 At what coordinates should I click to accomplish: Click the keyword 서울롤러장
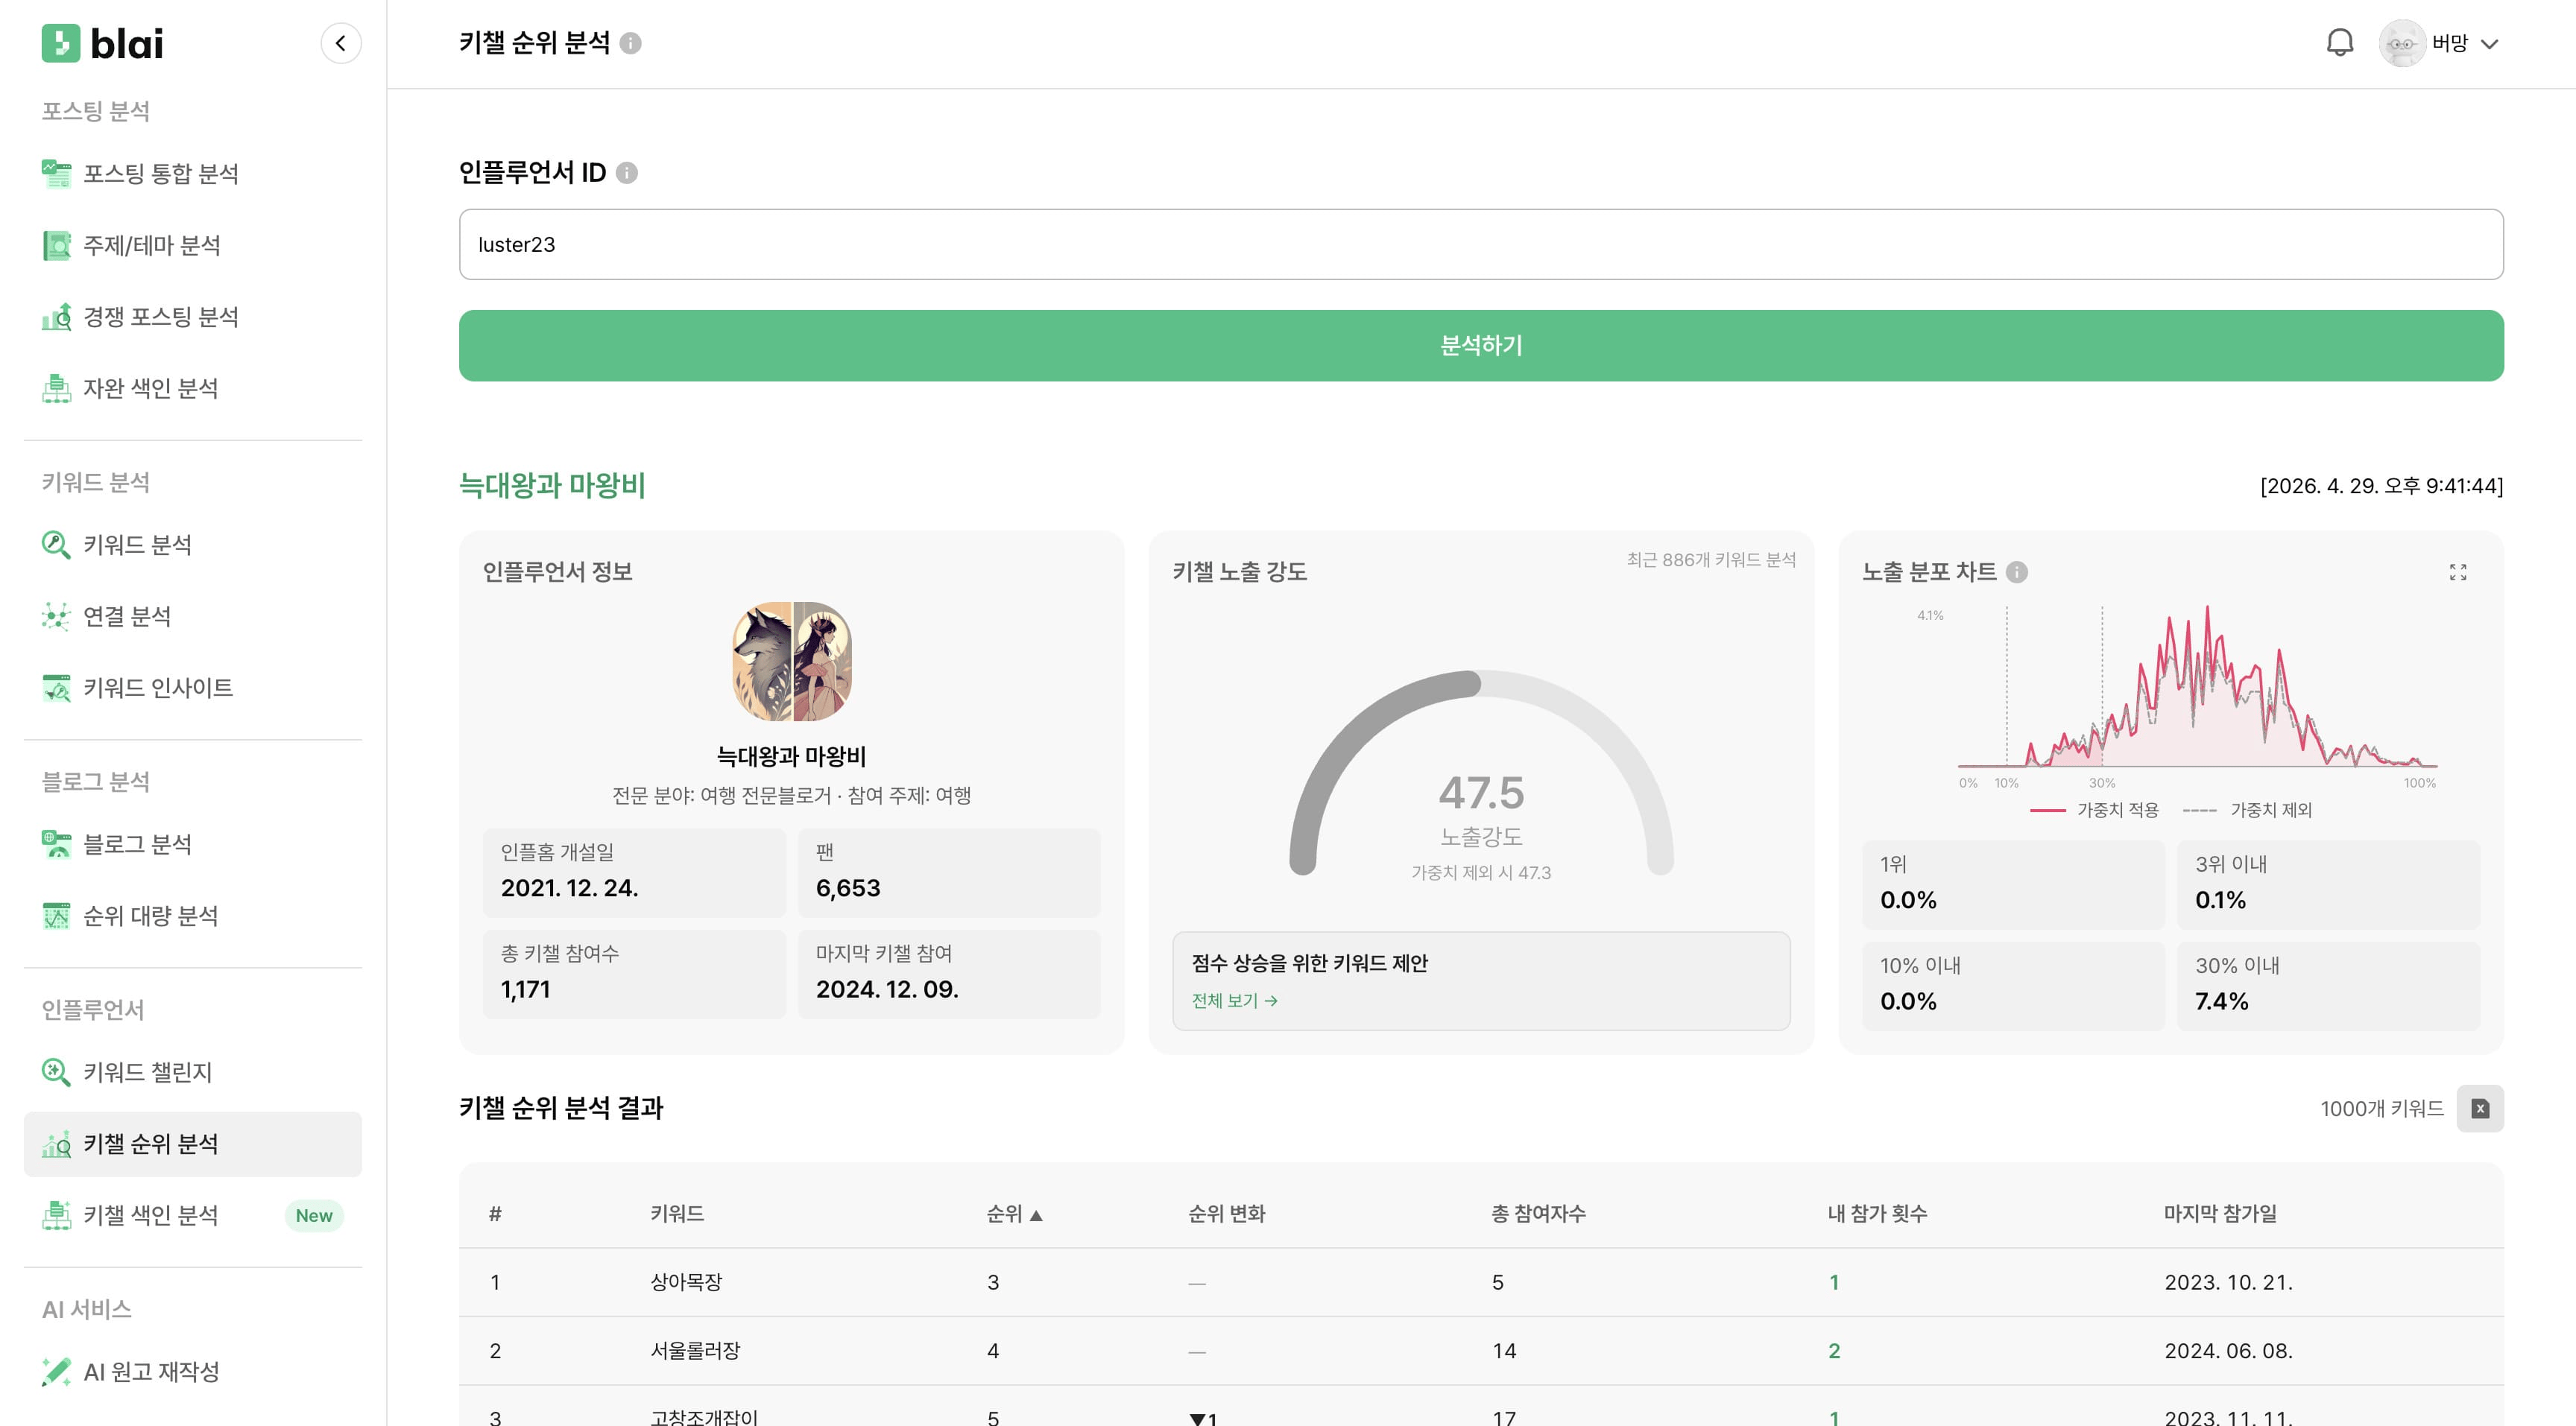695,1351
